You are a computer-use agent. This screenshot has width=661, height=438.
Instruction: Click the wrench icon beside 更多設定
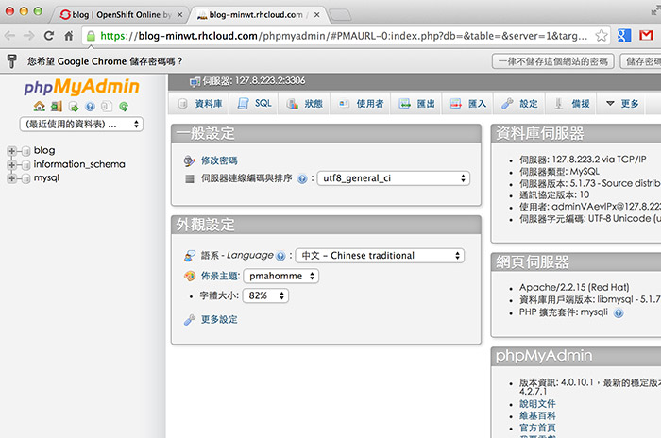189,320
